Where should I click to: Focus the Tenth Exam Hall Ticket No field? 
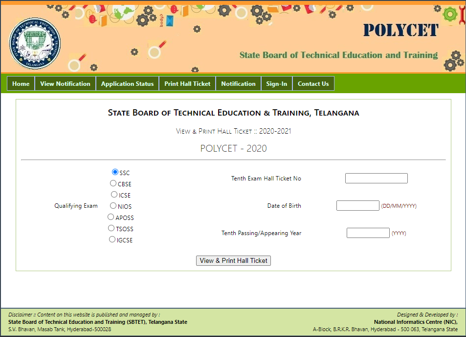[376, 178]
